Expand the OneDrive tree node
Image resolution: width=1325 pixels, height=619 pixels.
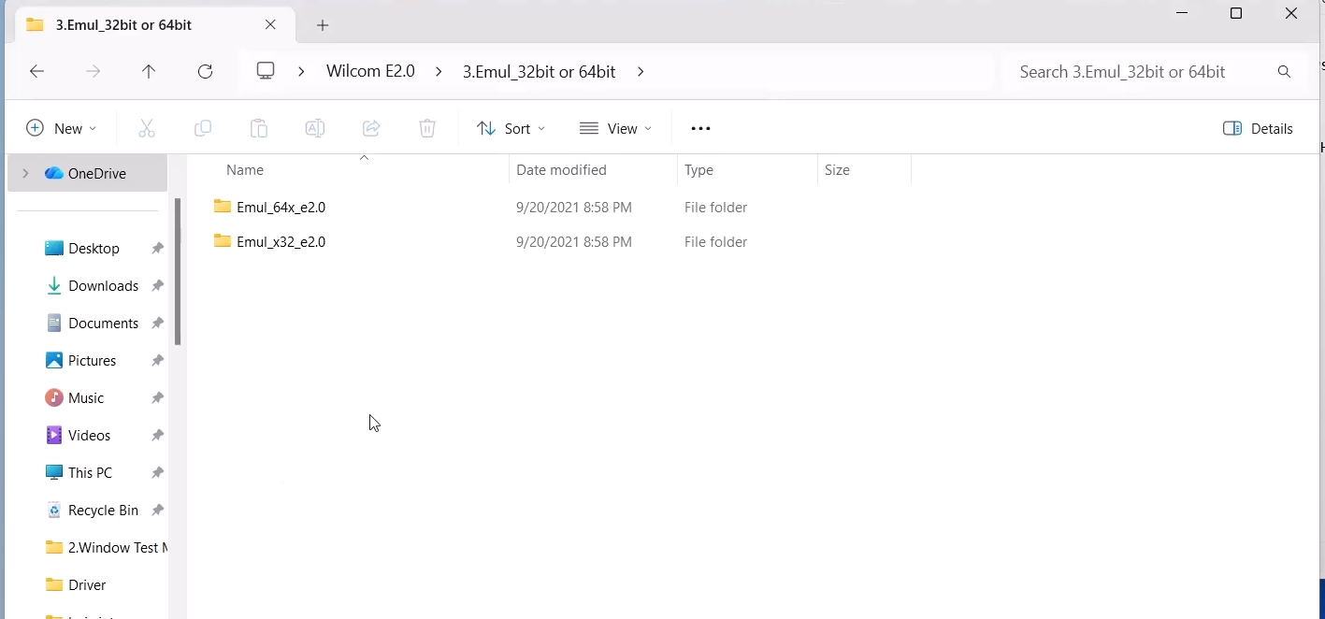coord(25,173)
